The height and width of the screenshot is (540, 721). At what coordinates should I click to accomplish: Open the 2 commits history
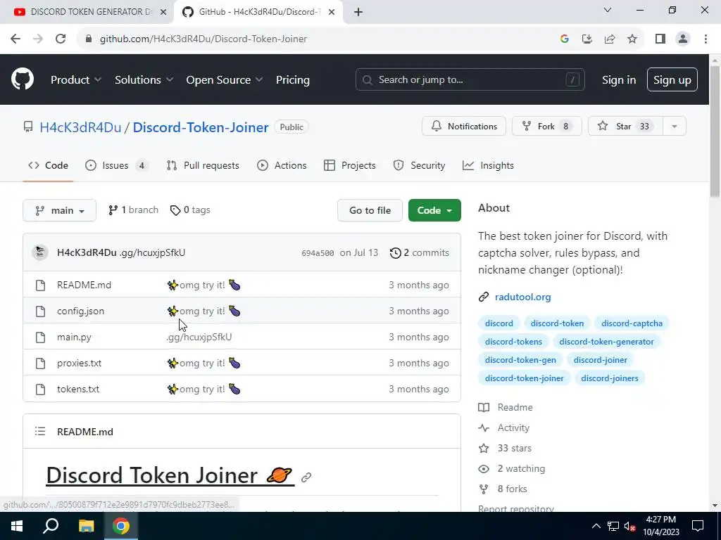pyautogui.click(x=420, y=252)
